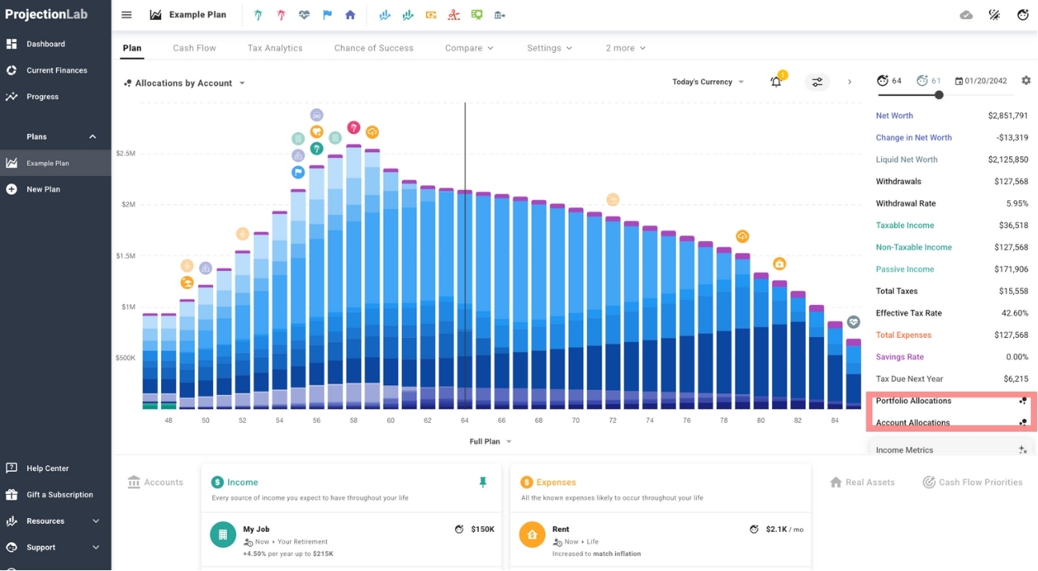Click the blue flag icon in toolbar
The image size is (1038, 571).
click(x=327, y=14)
